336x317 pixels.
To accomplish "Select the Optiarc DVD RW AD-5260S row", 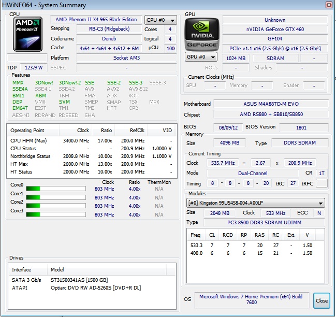I will pyautogui.click(x=92, y=287).
